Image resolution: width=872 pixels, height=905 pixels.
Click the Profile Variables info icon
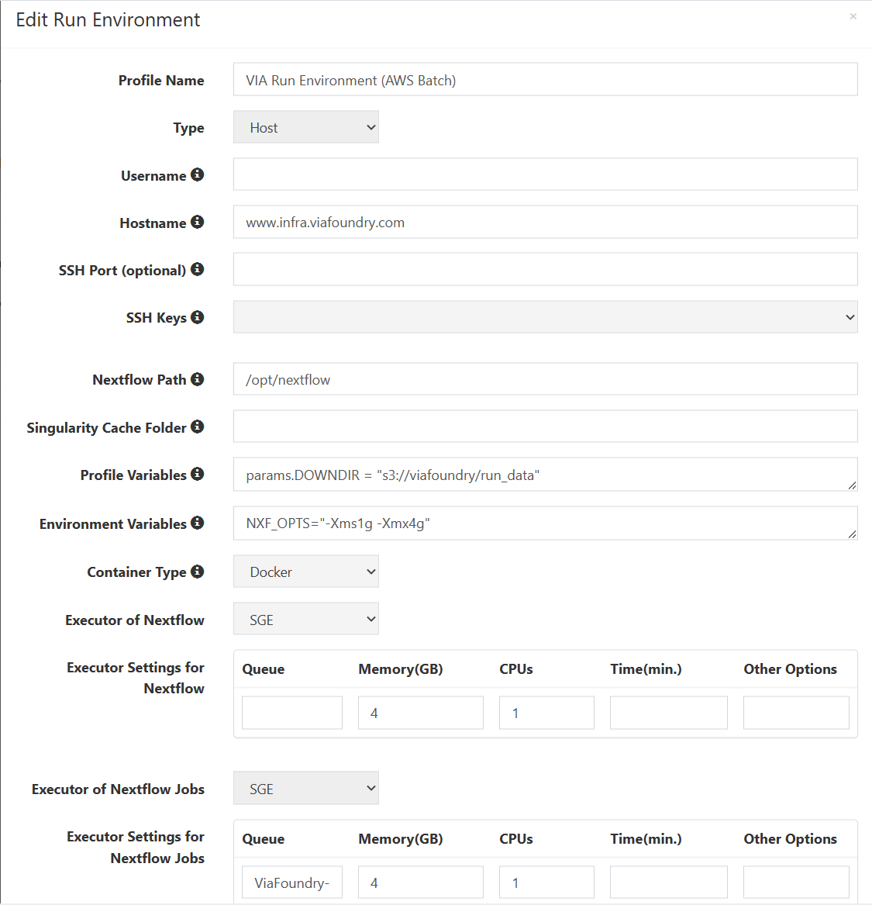(197, 474)
